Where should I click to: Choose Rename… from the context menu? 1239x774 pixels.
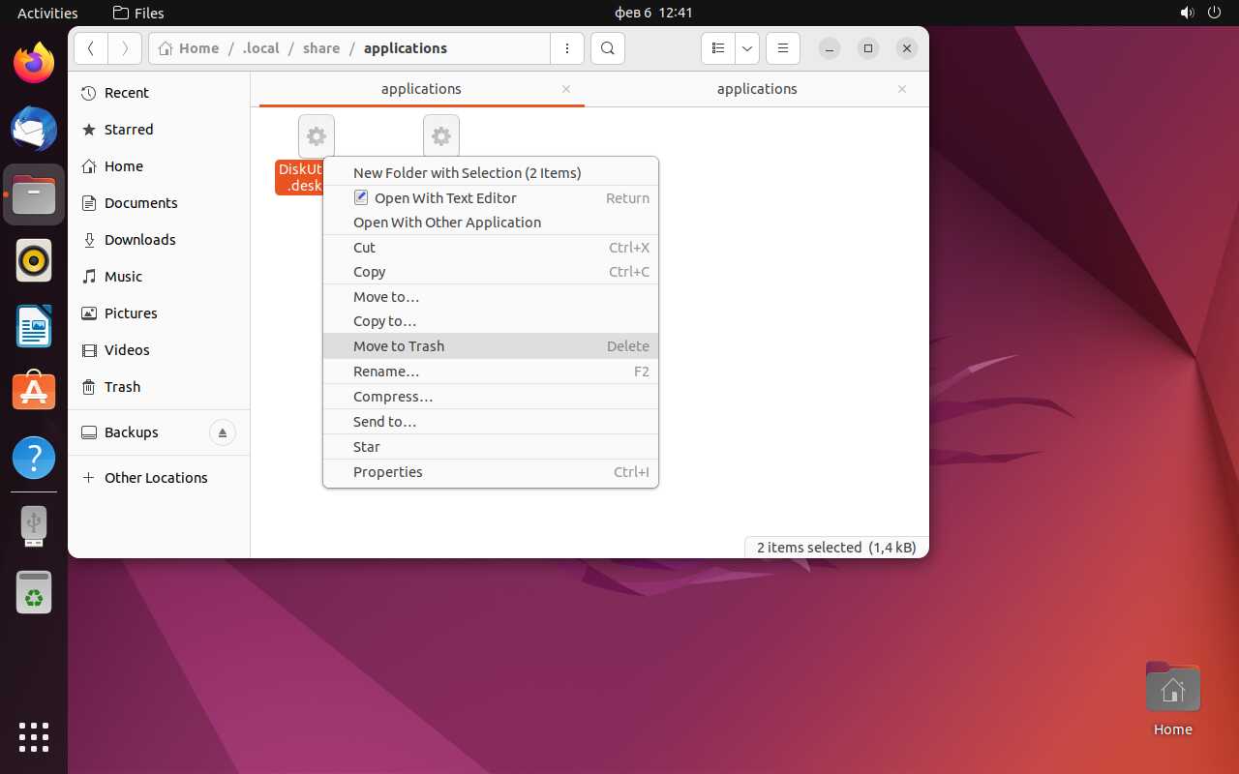[x=491, y=372]
